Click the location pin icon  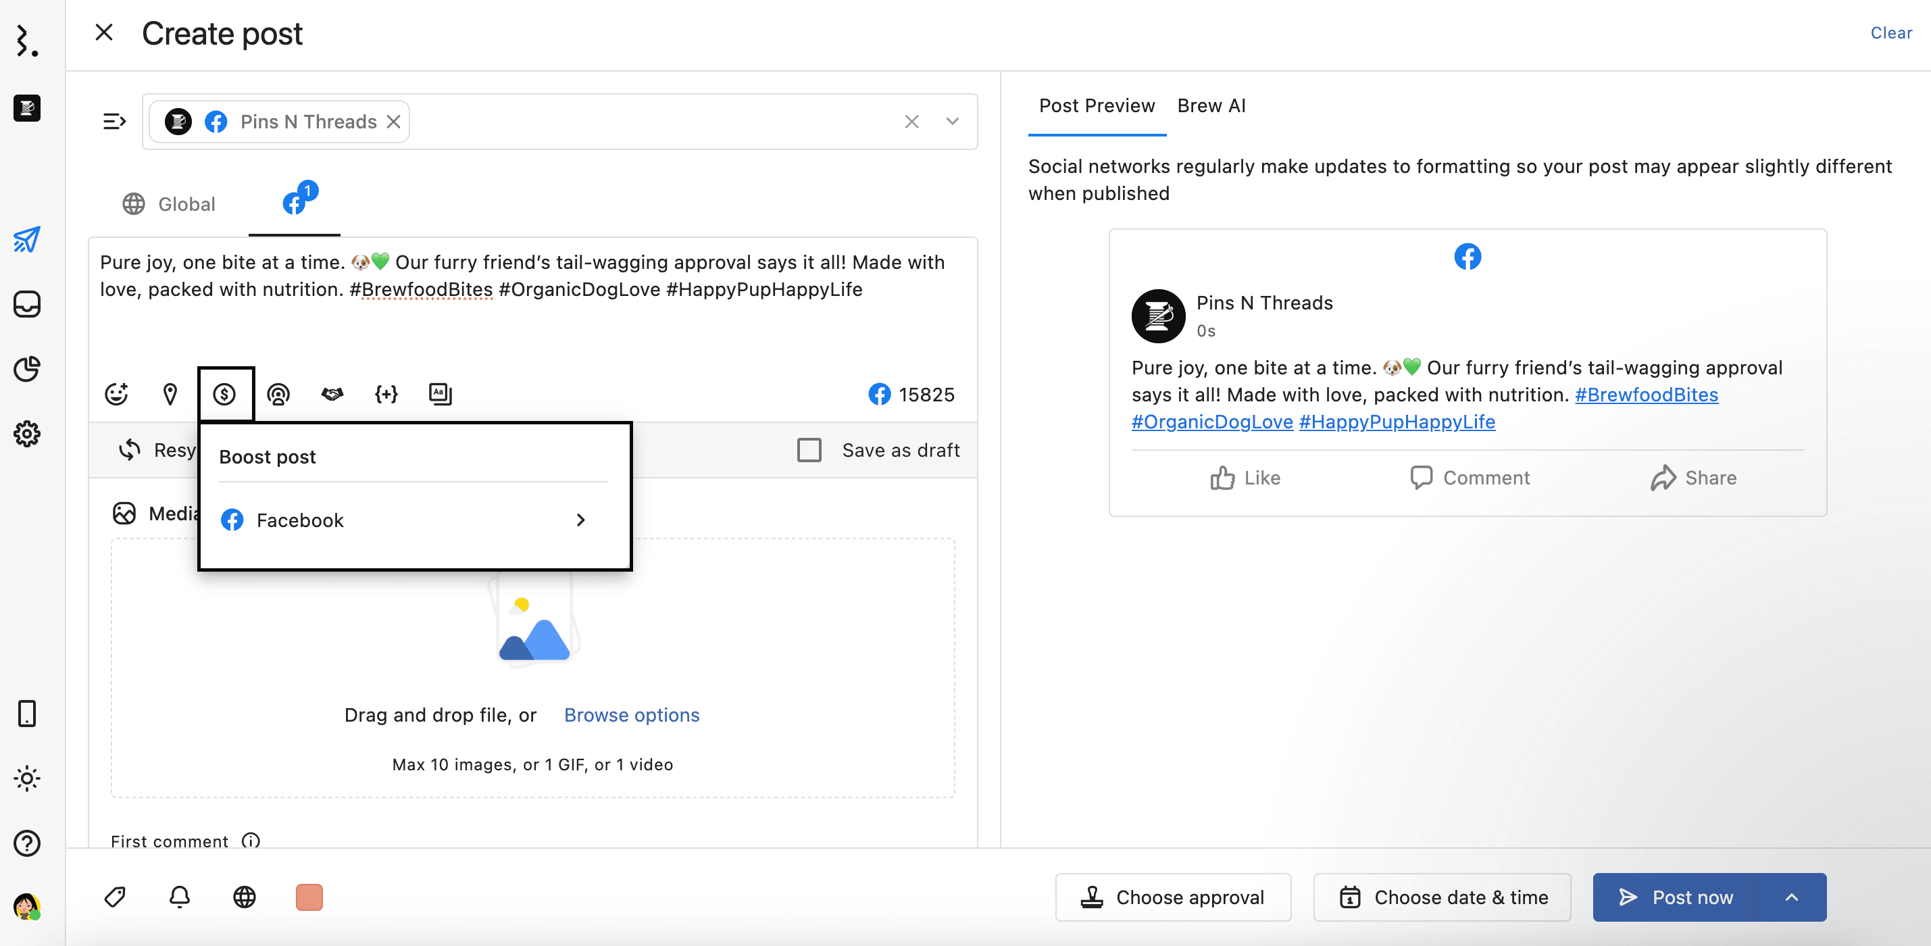(x=170, y=395)
